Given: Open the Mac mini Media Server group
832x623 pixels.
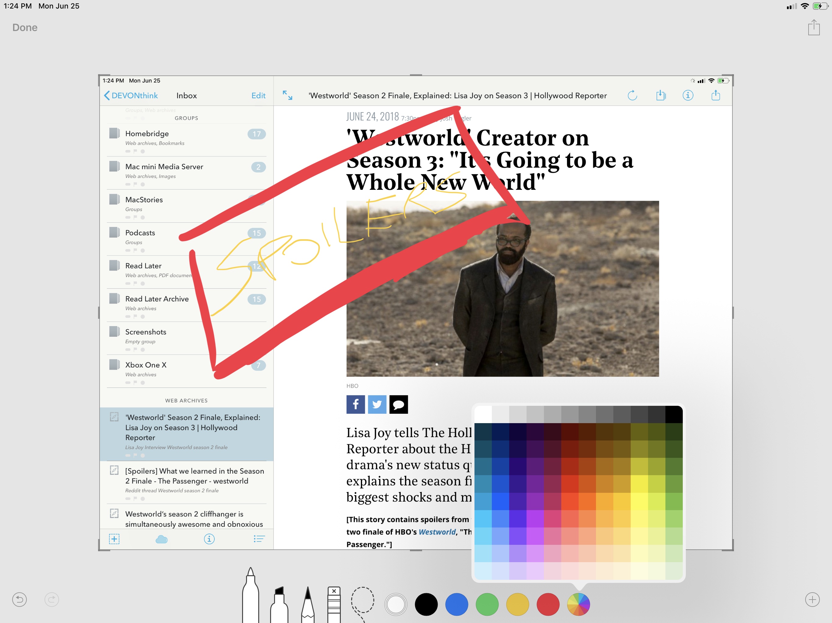Looking at the screenshot, I should pyautogui.click(x=187, y=173).
